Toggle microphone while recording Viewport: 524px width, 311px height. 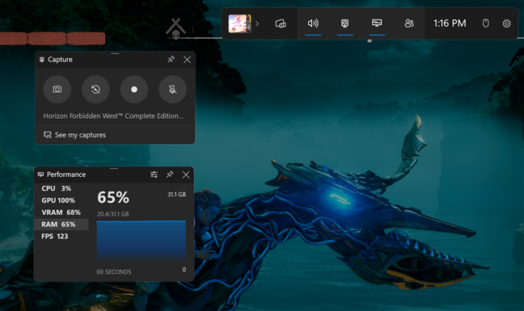pos(172,90)
